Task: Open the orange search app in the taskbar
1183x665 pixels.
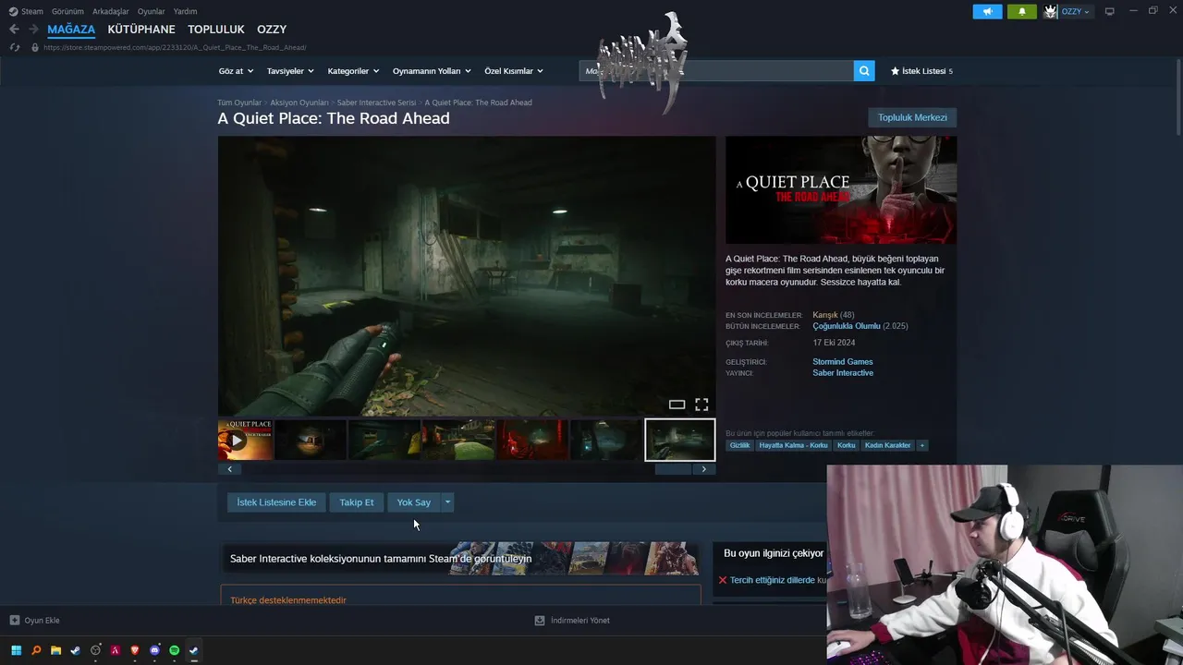Action: click(36, 650)
